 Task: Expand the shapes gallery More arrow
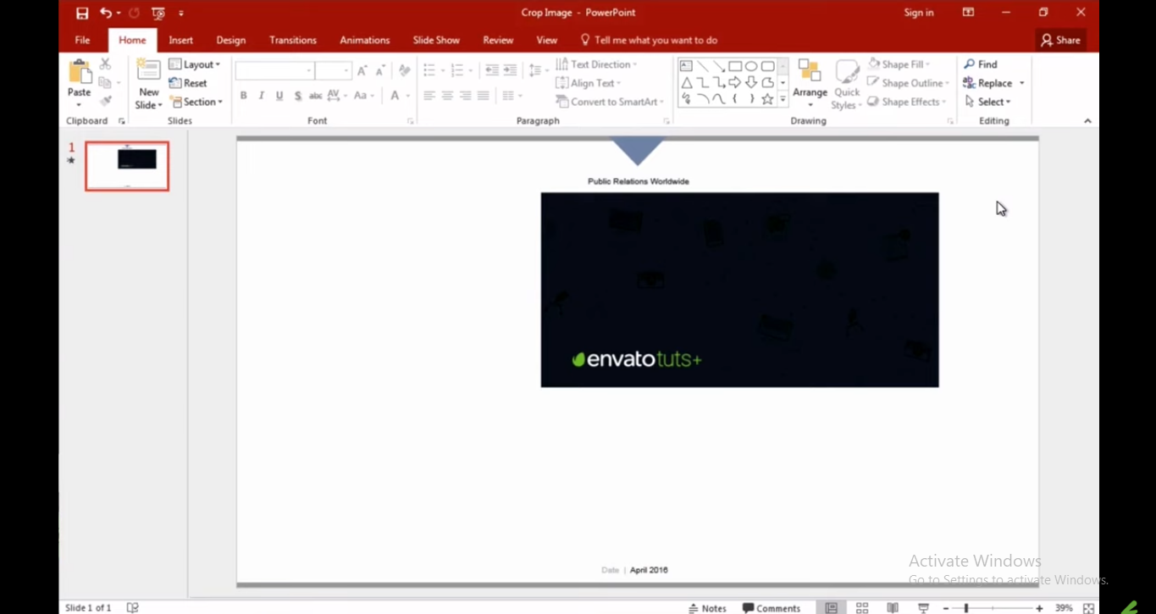pos(783,100)
